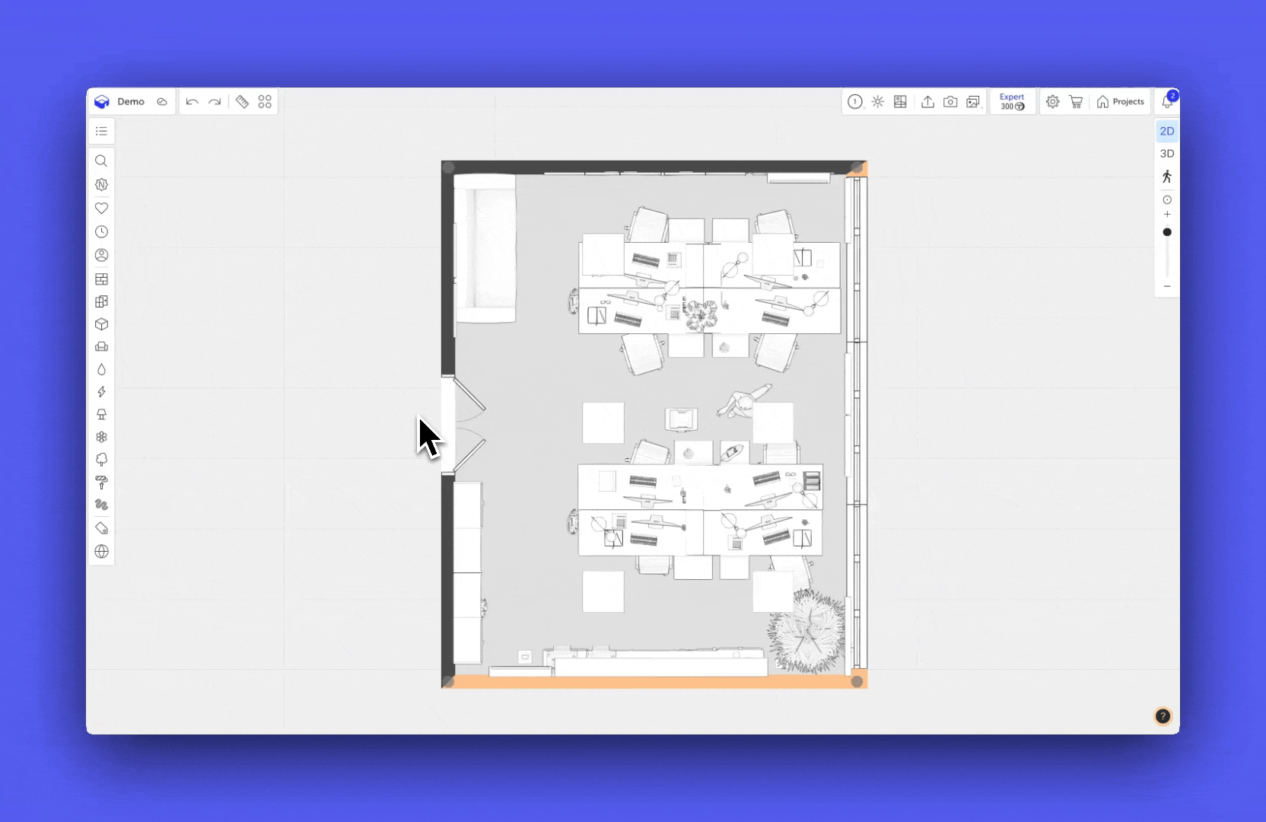1266x822 pixels.
Task: Open the price tag icon
Action: [101, 528]
